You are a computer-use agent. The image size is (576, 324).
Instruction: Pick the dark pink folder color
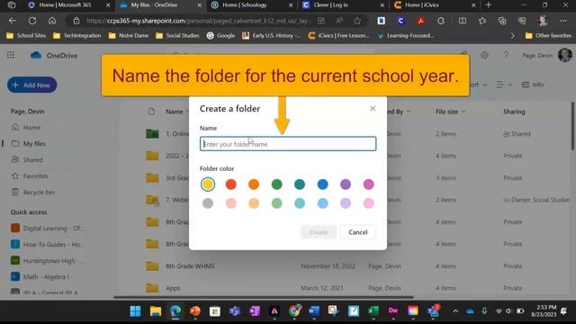coord(368,184)
